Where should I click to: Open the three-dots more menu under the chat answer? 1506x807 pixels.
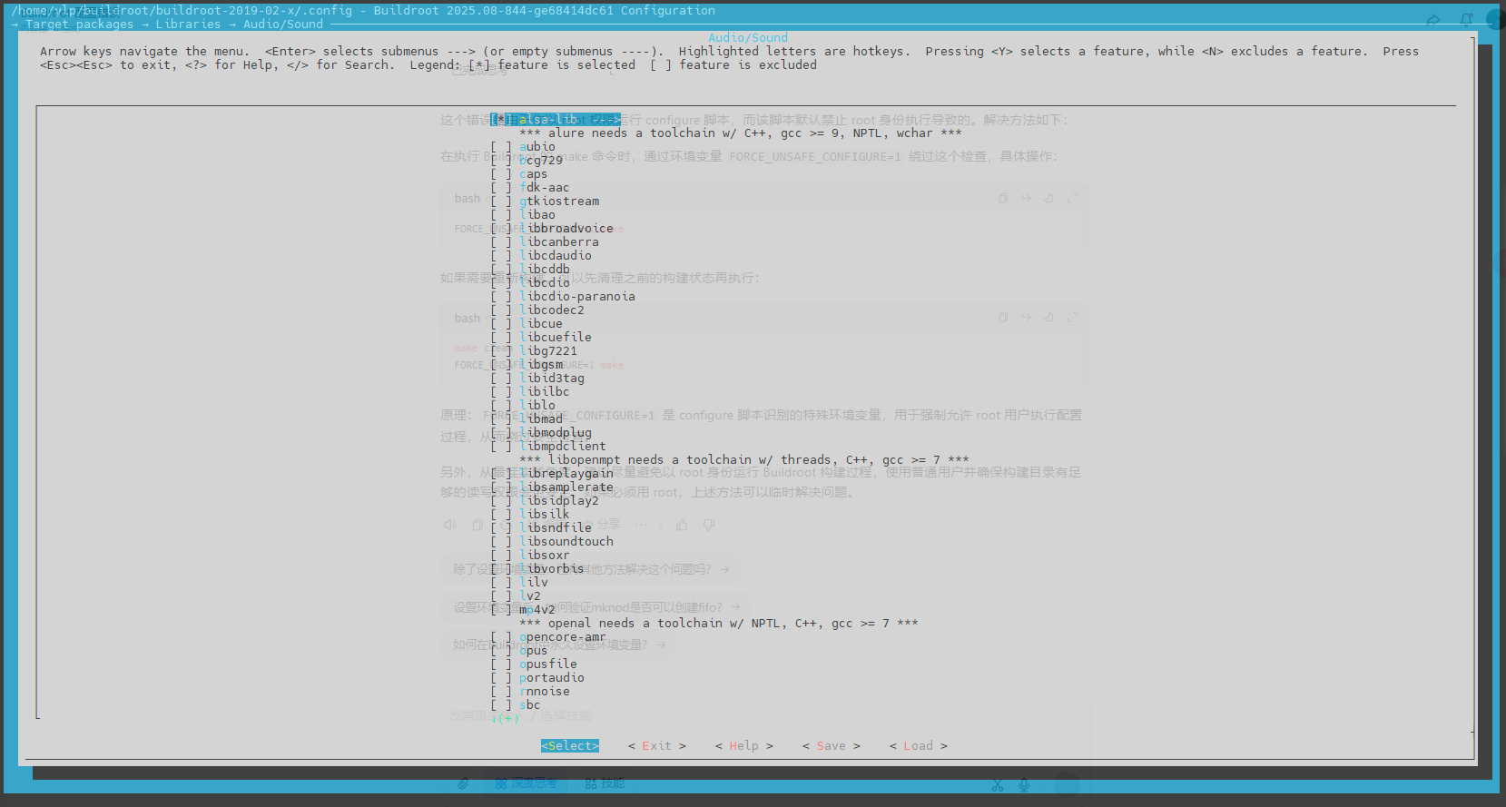point(641,525)
